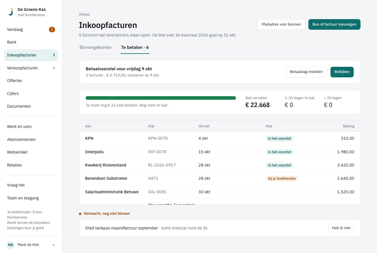Viewport: 377px width, 253px height.
Task: Expand the Mark de Kok account chevron
Action: [54, 245]
